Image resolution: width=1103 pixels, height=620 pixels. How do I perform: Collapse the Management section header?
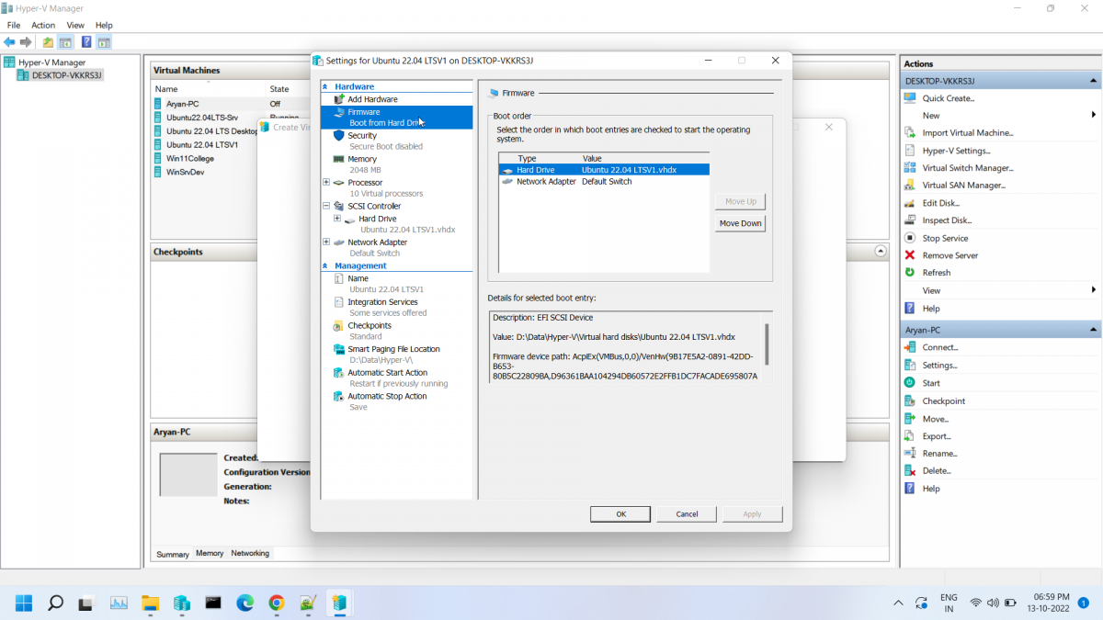(x=325, y=266)
